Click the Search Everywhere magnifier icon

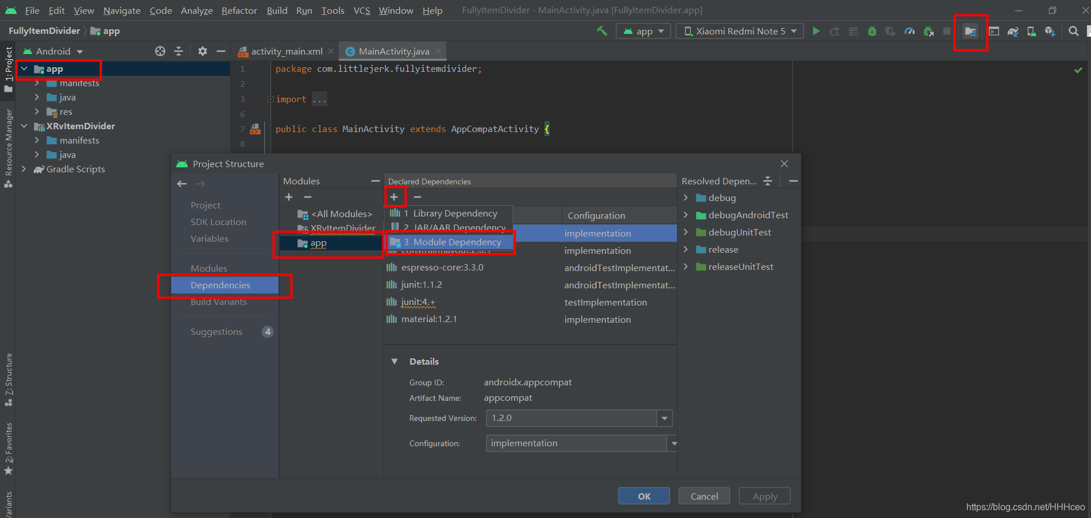pos(1074,31)
